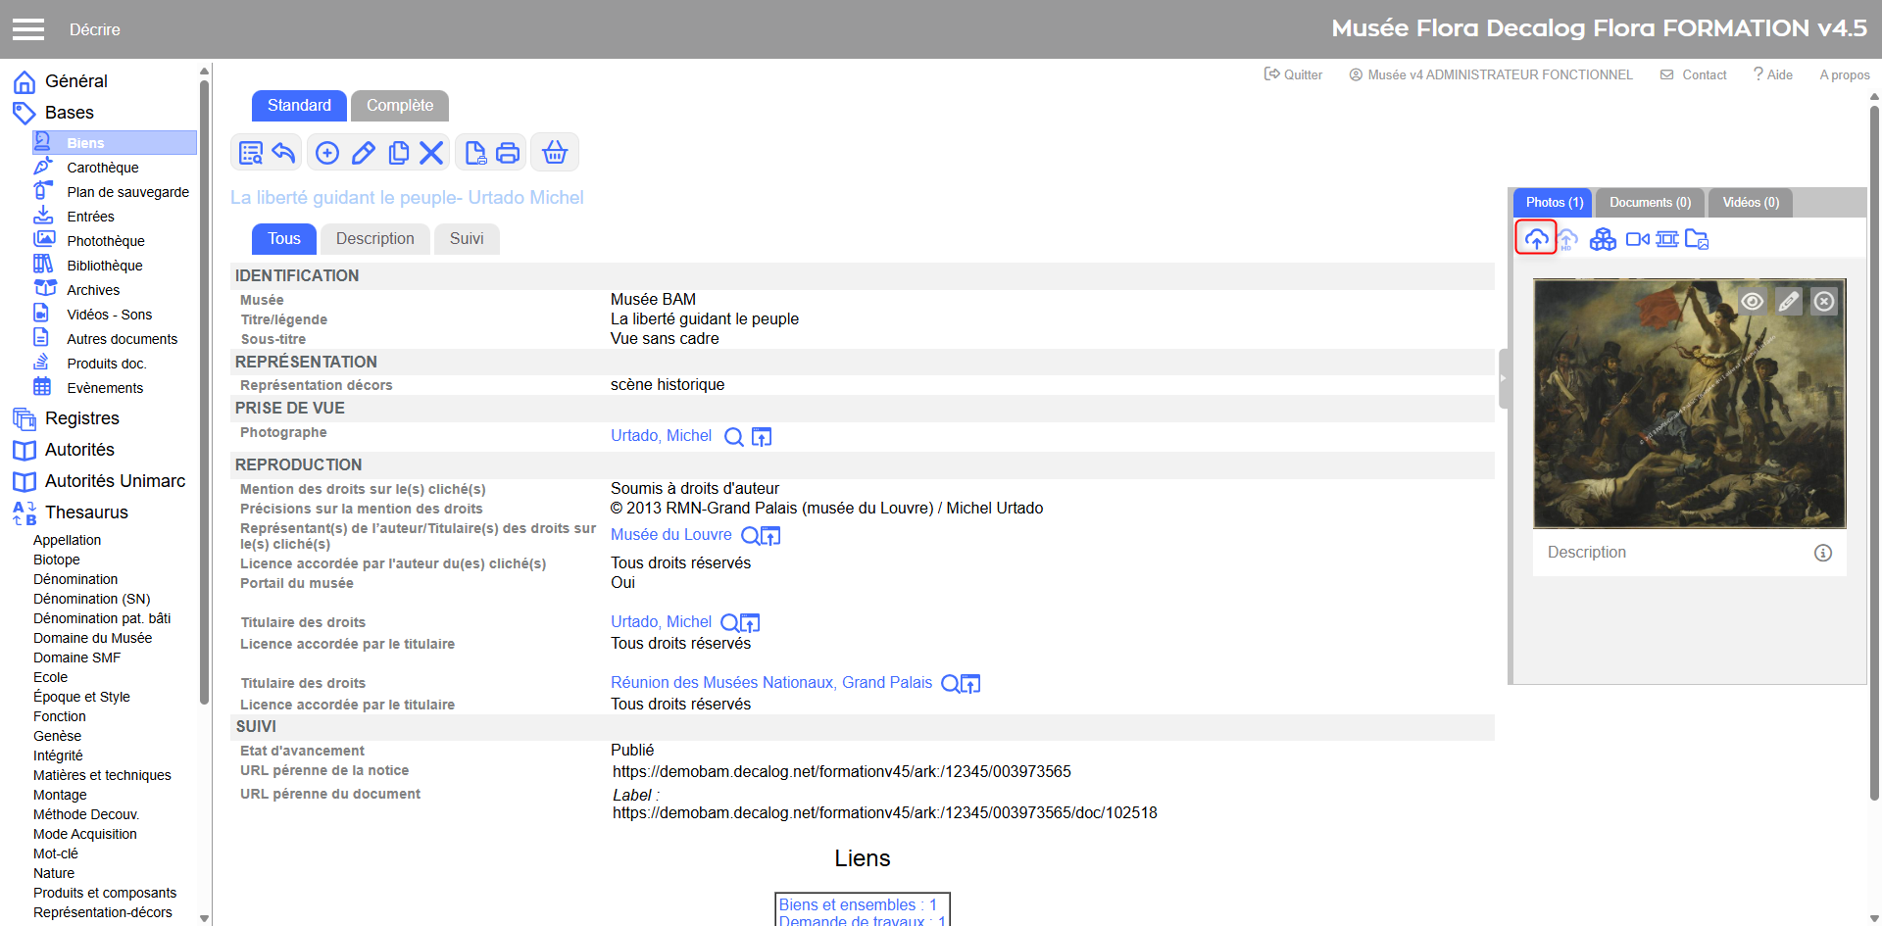The height and width of the screenshot is (926, 1882).
Task: Click the return arrow icon in toolbar
Action: 283,153
